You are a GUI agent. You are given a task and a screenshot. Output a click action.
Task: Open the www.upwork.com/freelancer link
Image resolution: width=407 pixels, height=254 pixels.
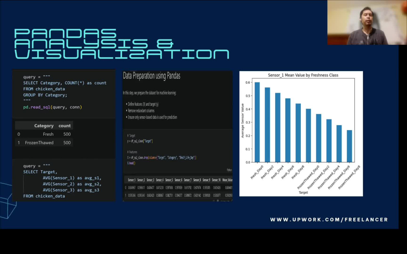click(329, 219)
